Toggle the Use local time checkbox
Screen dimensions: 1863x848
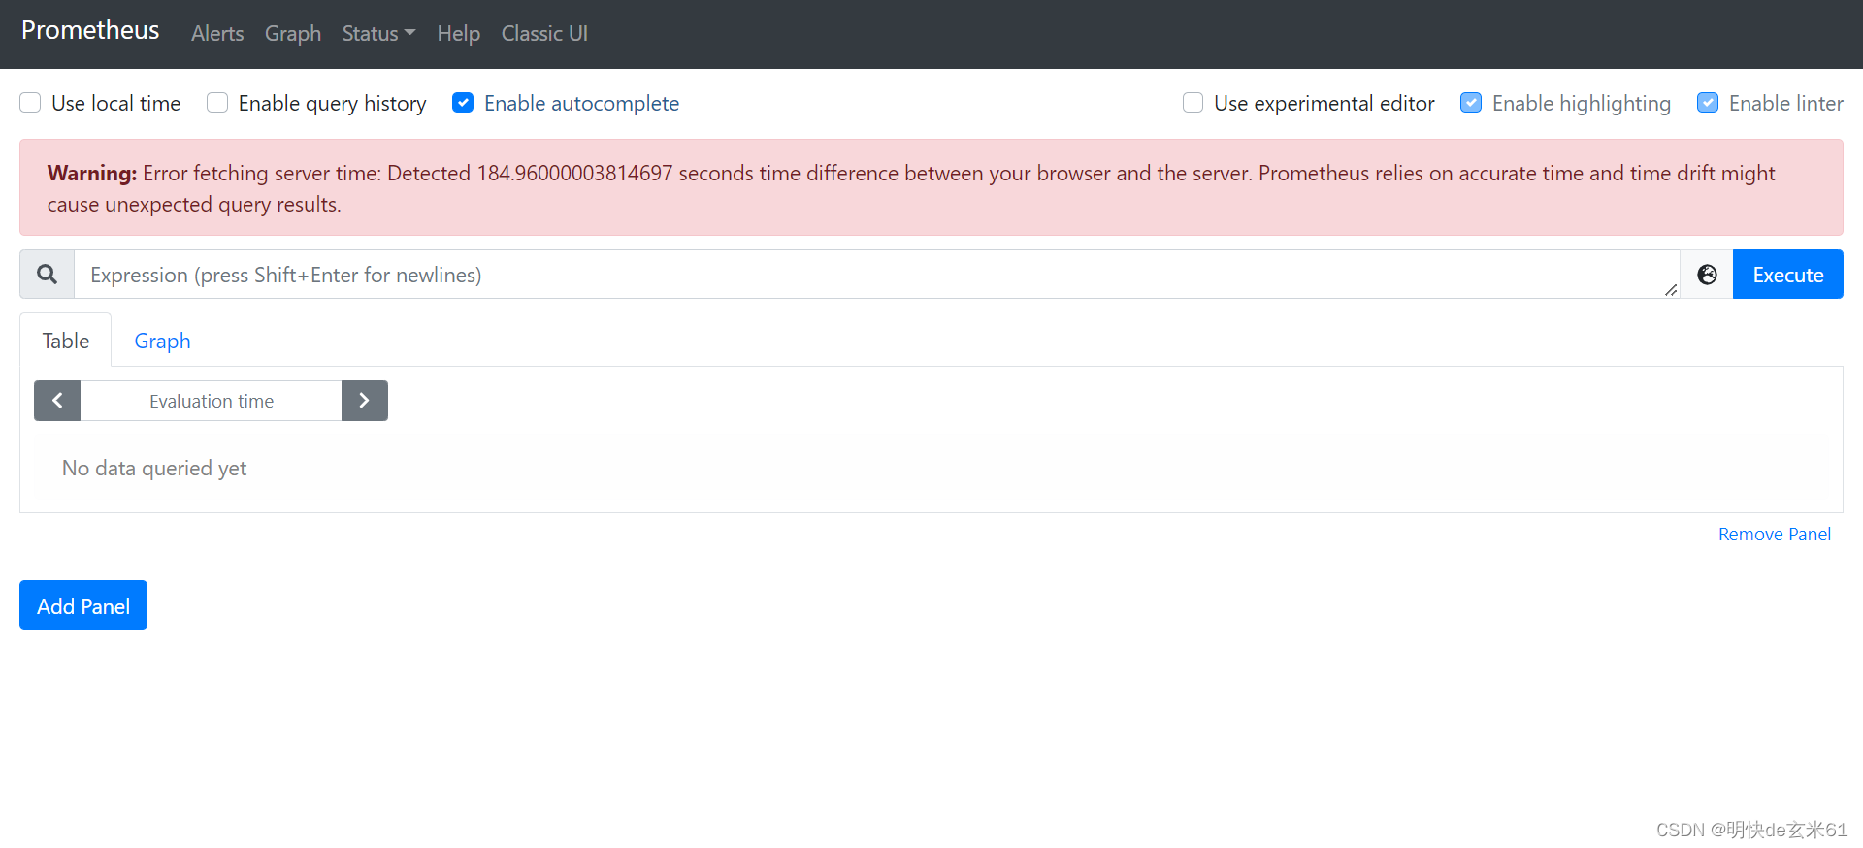(x=30, y=103)
